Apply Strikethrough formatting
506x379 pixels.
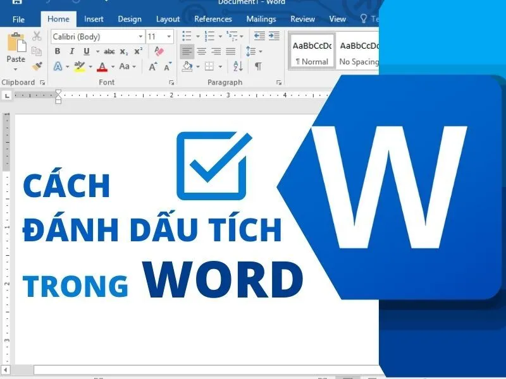click(x=109, y=50)
